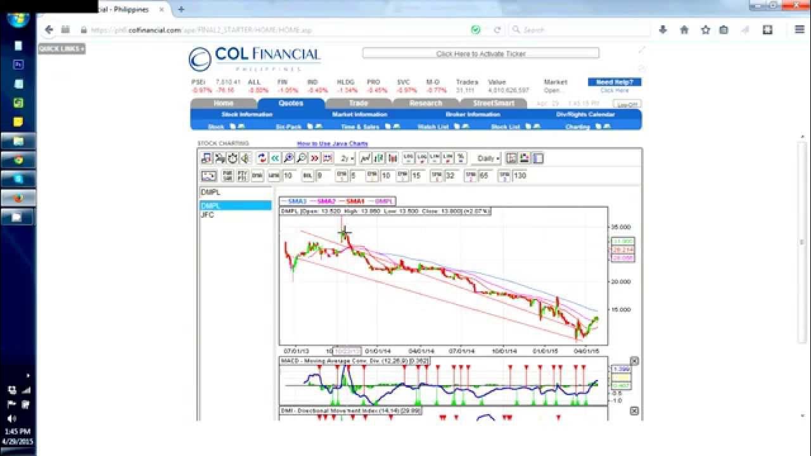This screenshot has height=456, width=811.
Task: Click the blue SMA3 legend entry
Action: 294,201
